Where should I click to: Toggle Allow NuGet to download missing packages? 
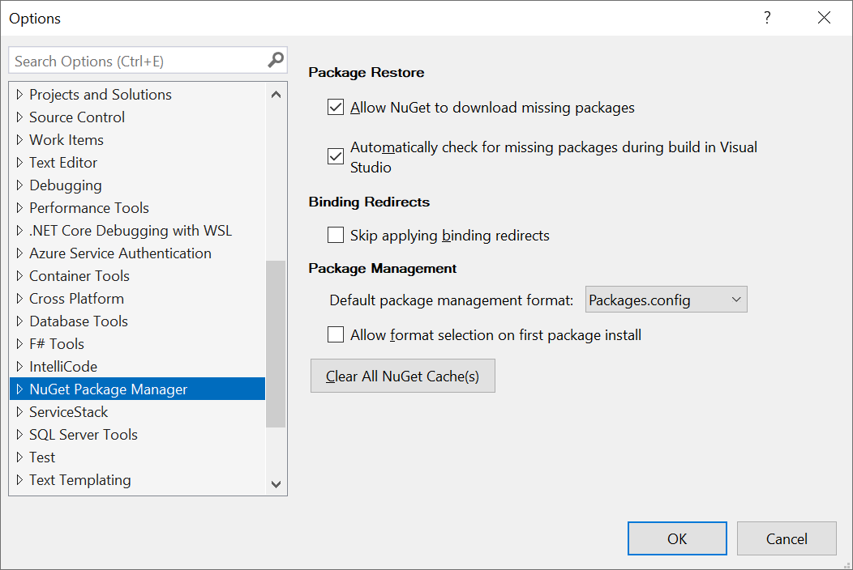pyautogui.click(x=336, y=108)
